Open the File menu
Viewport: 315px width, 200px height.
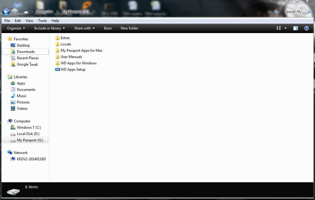pos(7,21)
